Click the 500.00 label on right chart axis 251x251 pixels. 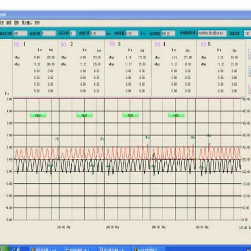click(x=246, y=99)
